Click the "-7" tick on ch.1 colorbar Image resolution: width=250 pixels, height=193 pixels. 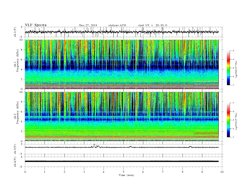(x=233, y=85)
